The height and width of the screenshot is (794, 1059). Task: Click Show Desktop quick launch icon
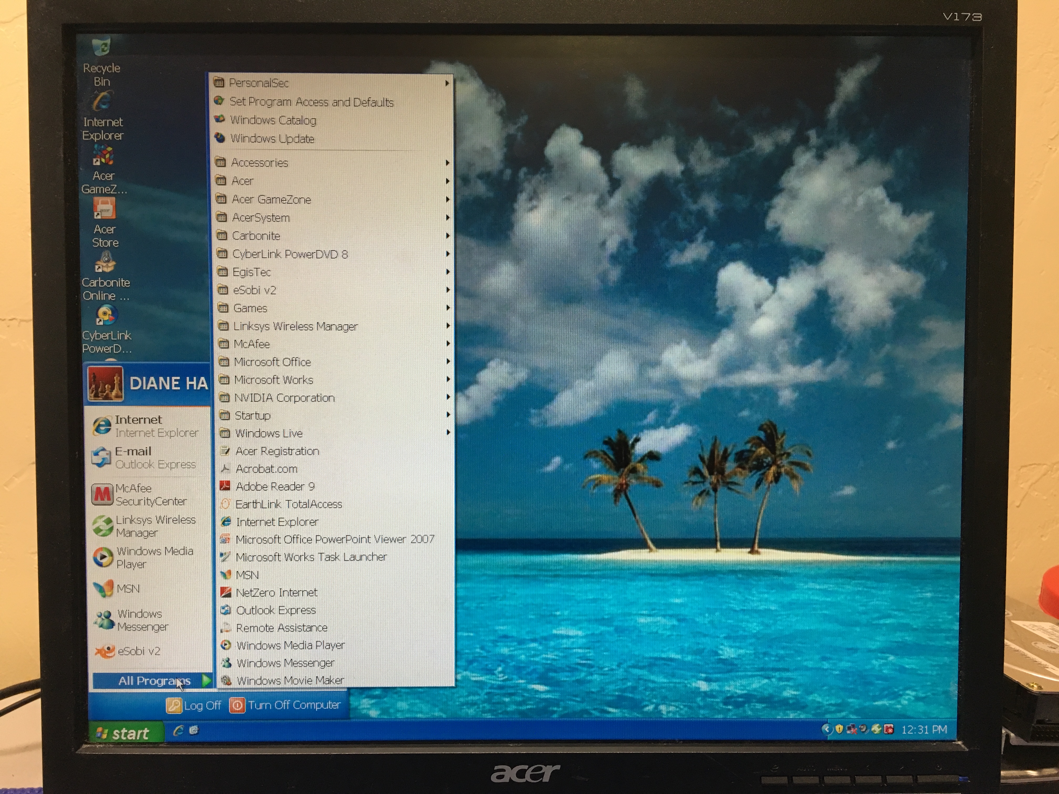click(194, 730)
